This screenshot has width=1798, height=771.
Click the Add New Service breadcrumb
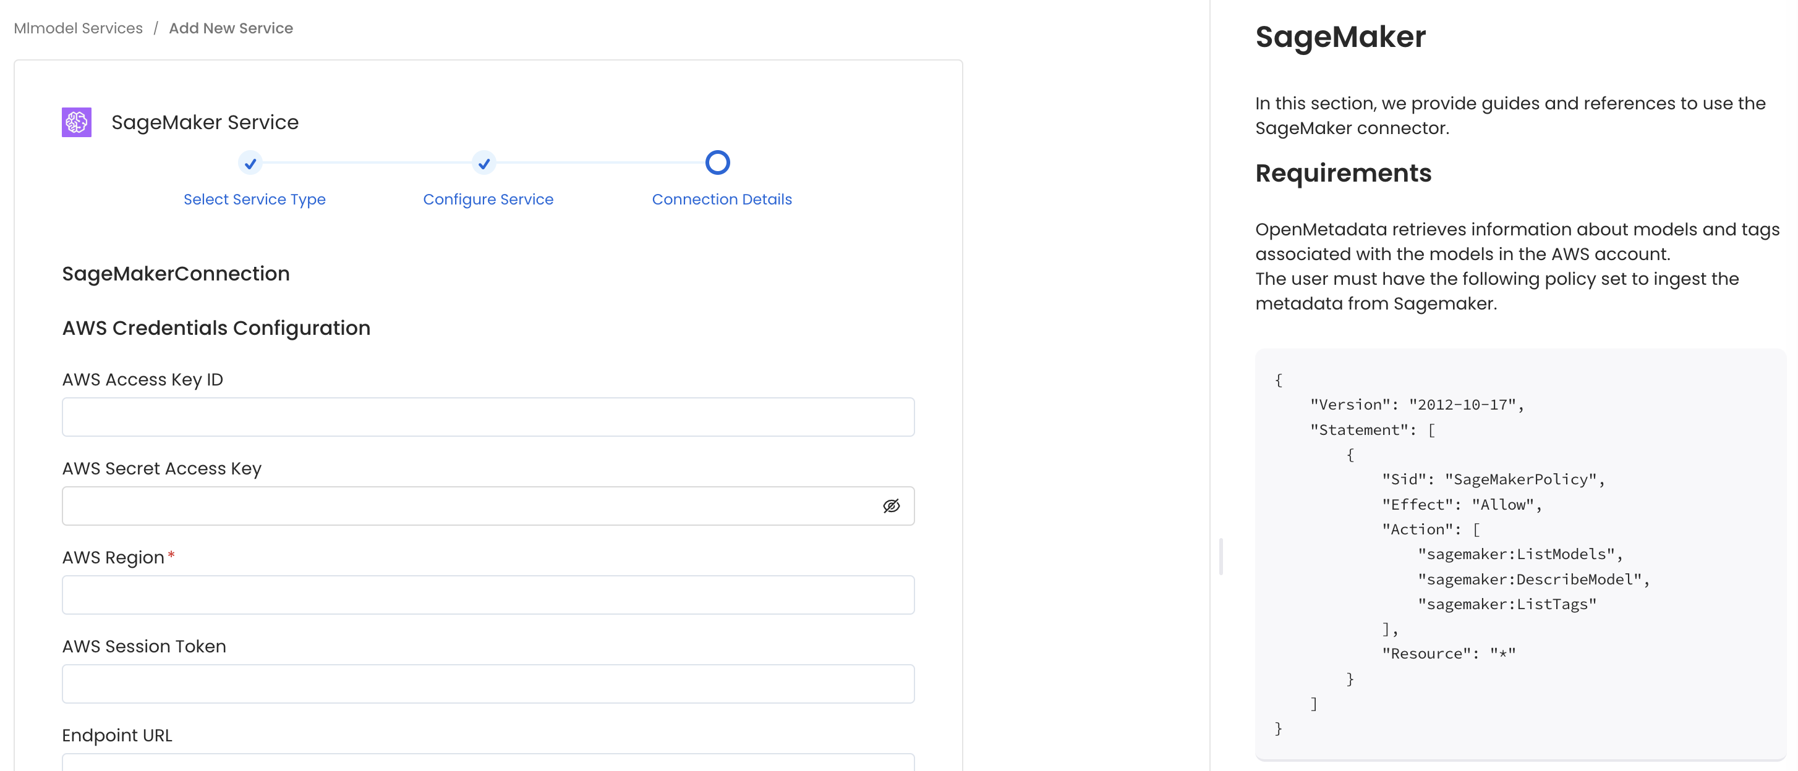click(231, 28)
